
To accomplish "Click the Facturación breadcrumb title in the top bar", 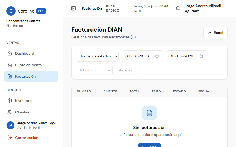I will (x=92, y=8).
